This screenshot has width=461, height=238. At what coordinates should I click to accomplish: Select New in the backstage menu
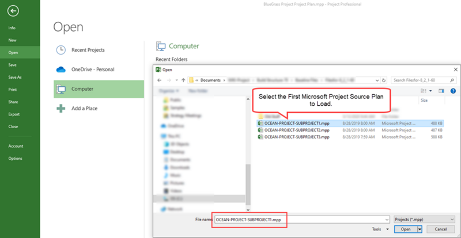[x=12, y=40]
